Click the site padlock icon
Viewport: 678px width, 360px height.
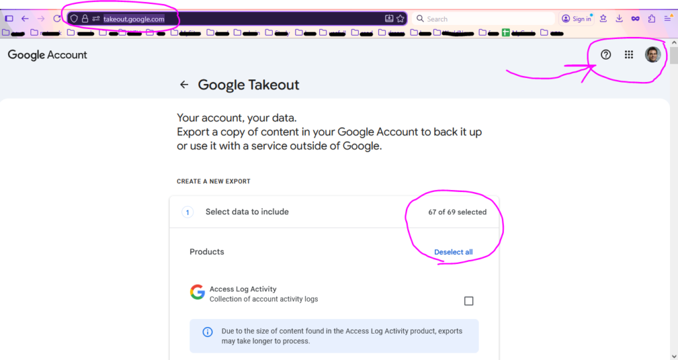pyautogui.click(x=85, y=19)
